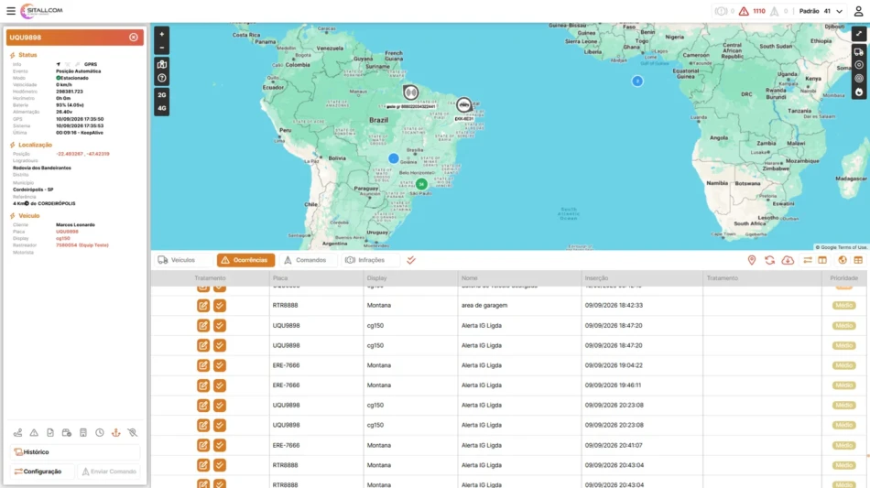Expand the Padrão 41 dropdown
This screenshot has width=870, height=488.
coord(821,11)
